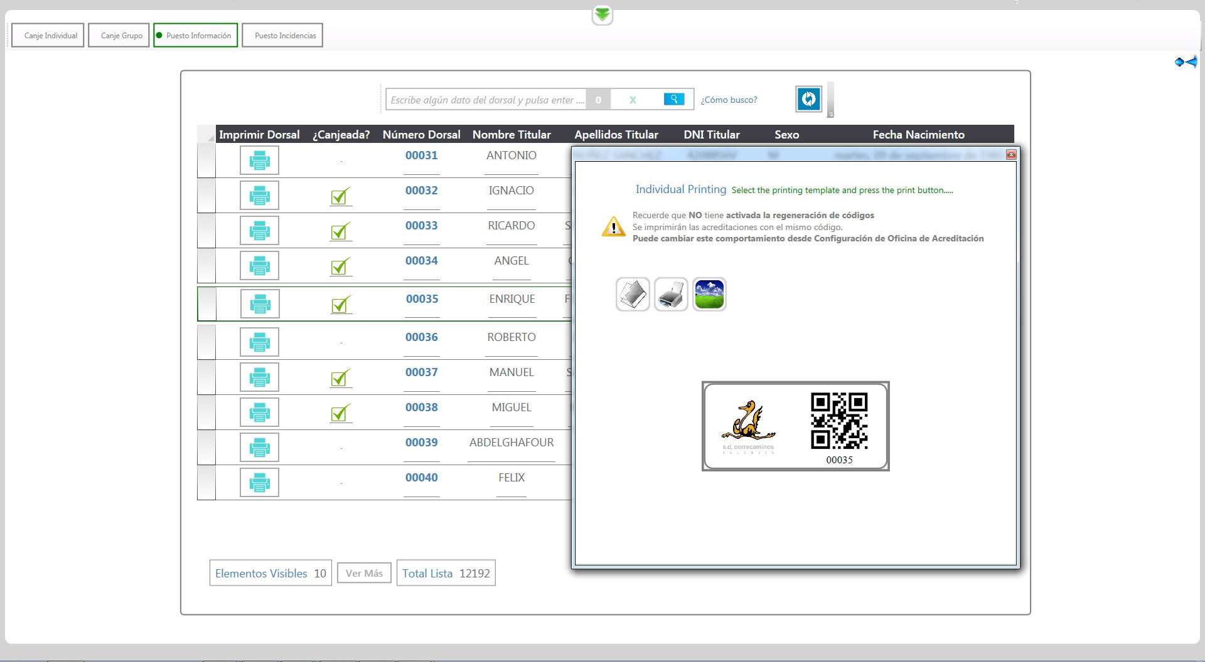
Task: Print dorsal 00040 for FELIX
Action: click(x=259, y=483)
